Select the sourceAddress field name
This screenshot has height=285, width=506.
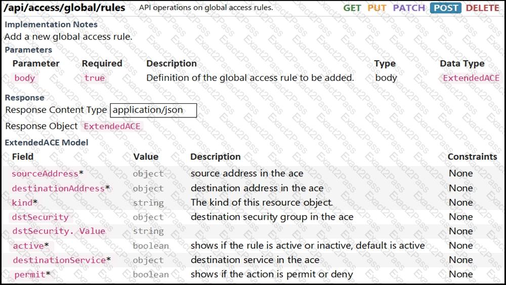[45, 174]
